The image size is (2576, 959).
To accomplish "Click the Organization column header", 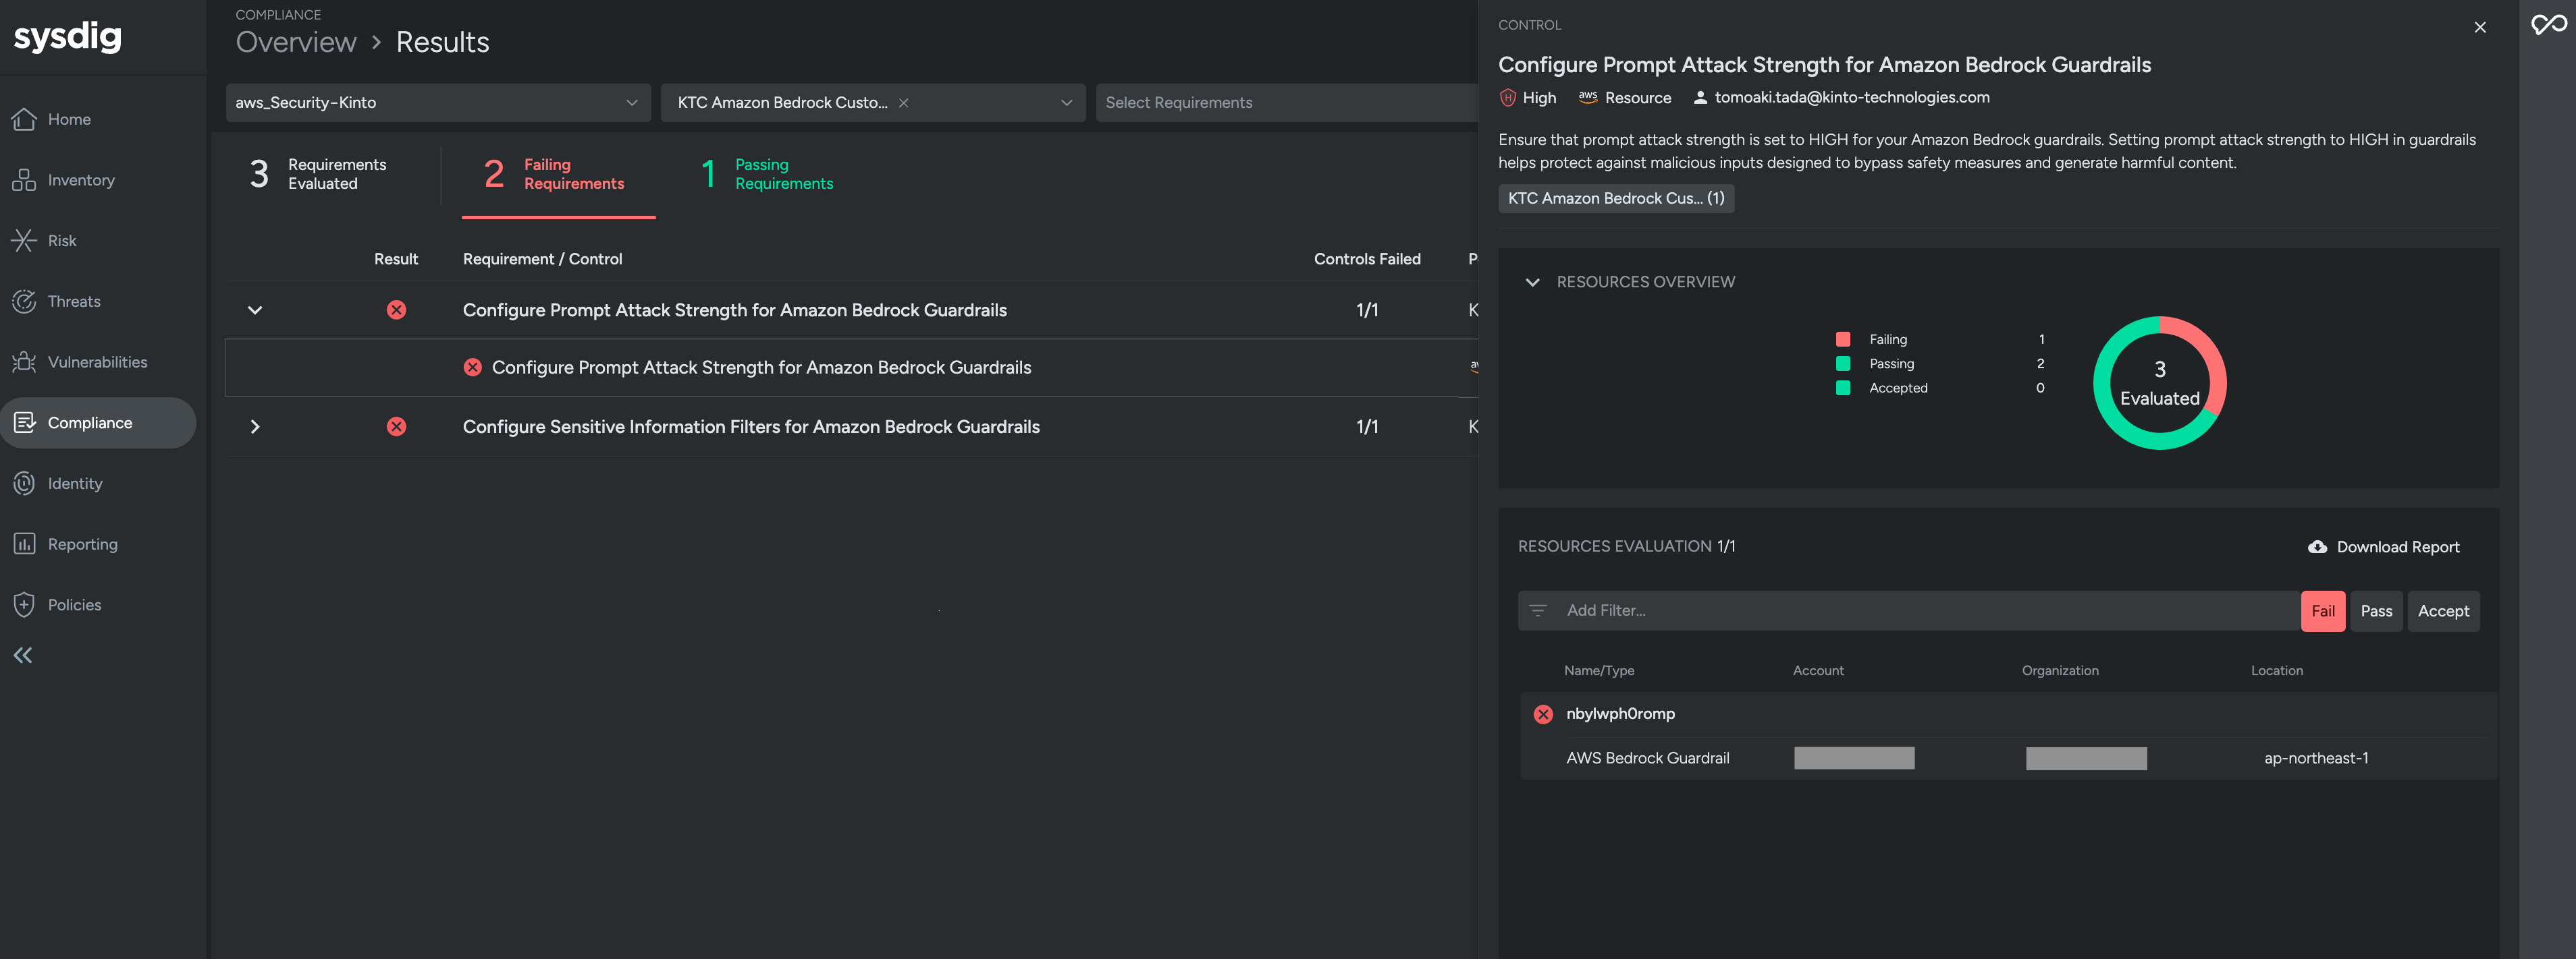I will [2060, 670].
